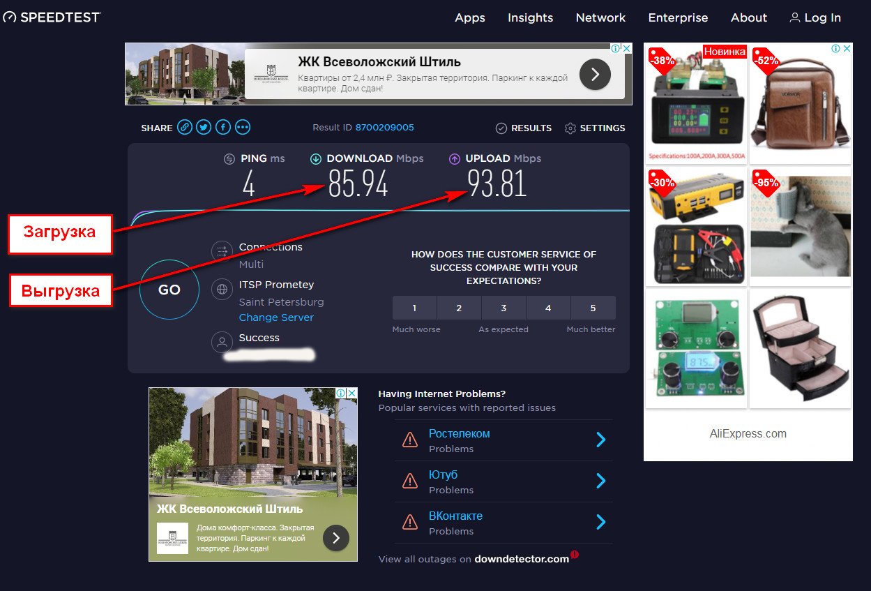Viewport: 871px width, 591px height.
Task: Close the AliExpress sidebar ad
Action: pos(847,48)
